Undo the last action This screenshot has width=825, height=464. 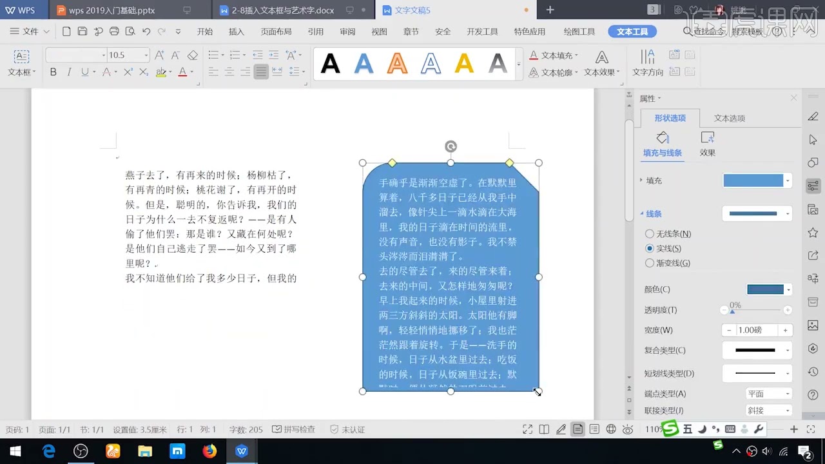[x=146, y=31]
